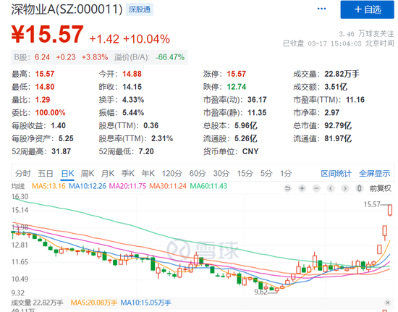Viewport: 398px width, 312px height.
Task: Select the 季K tab
Action: (127, 174)
